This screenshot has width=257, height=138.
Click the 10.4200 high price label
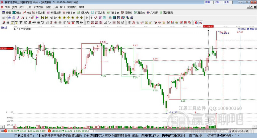(x=224, y=33)
